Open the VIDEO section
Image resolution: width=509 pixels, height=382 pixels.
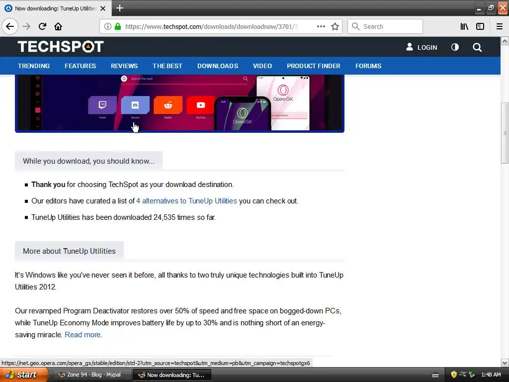click(x=262, y=66)
